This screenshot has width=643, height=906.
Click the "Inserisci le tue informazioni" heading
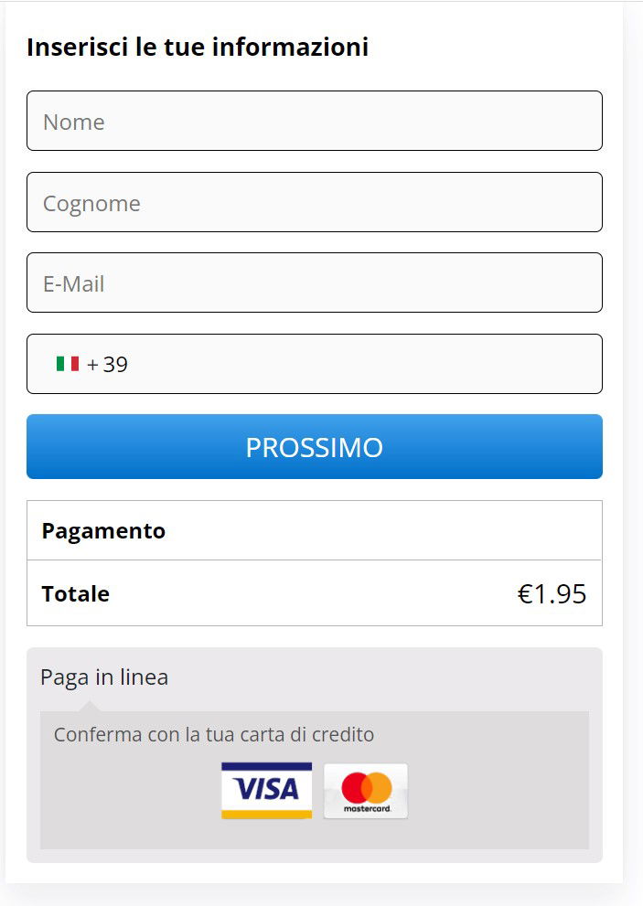198,47
